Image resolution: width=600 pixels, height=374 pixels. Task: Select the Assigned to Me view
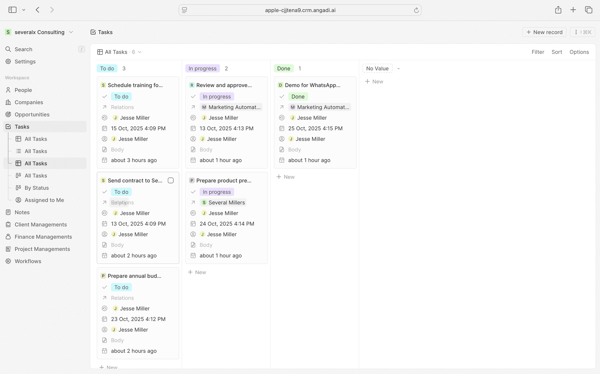44,200
